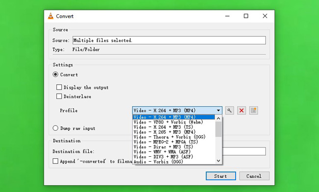Screen dimensions: 319x192
Task: Click the Cancel button
Action: click(x=254, y=176)
